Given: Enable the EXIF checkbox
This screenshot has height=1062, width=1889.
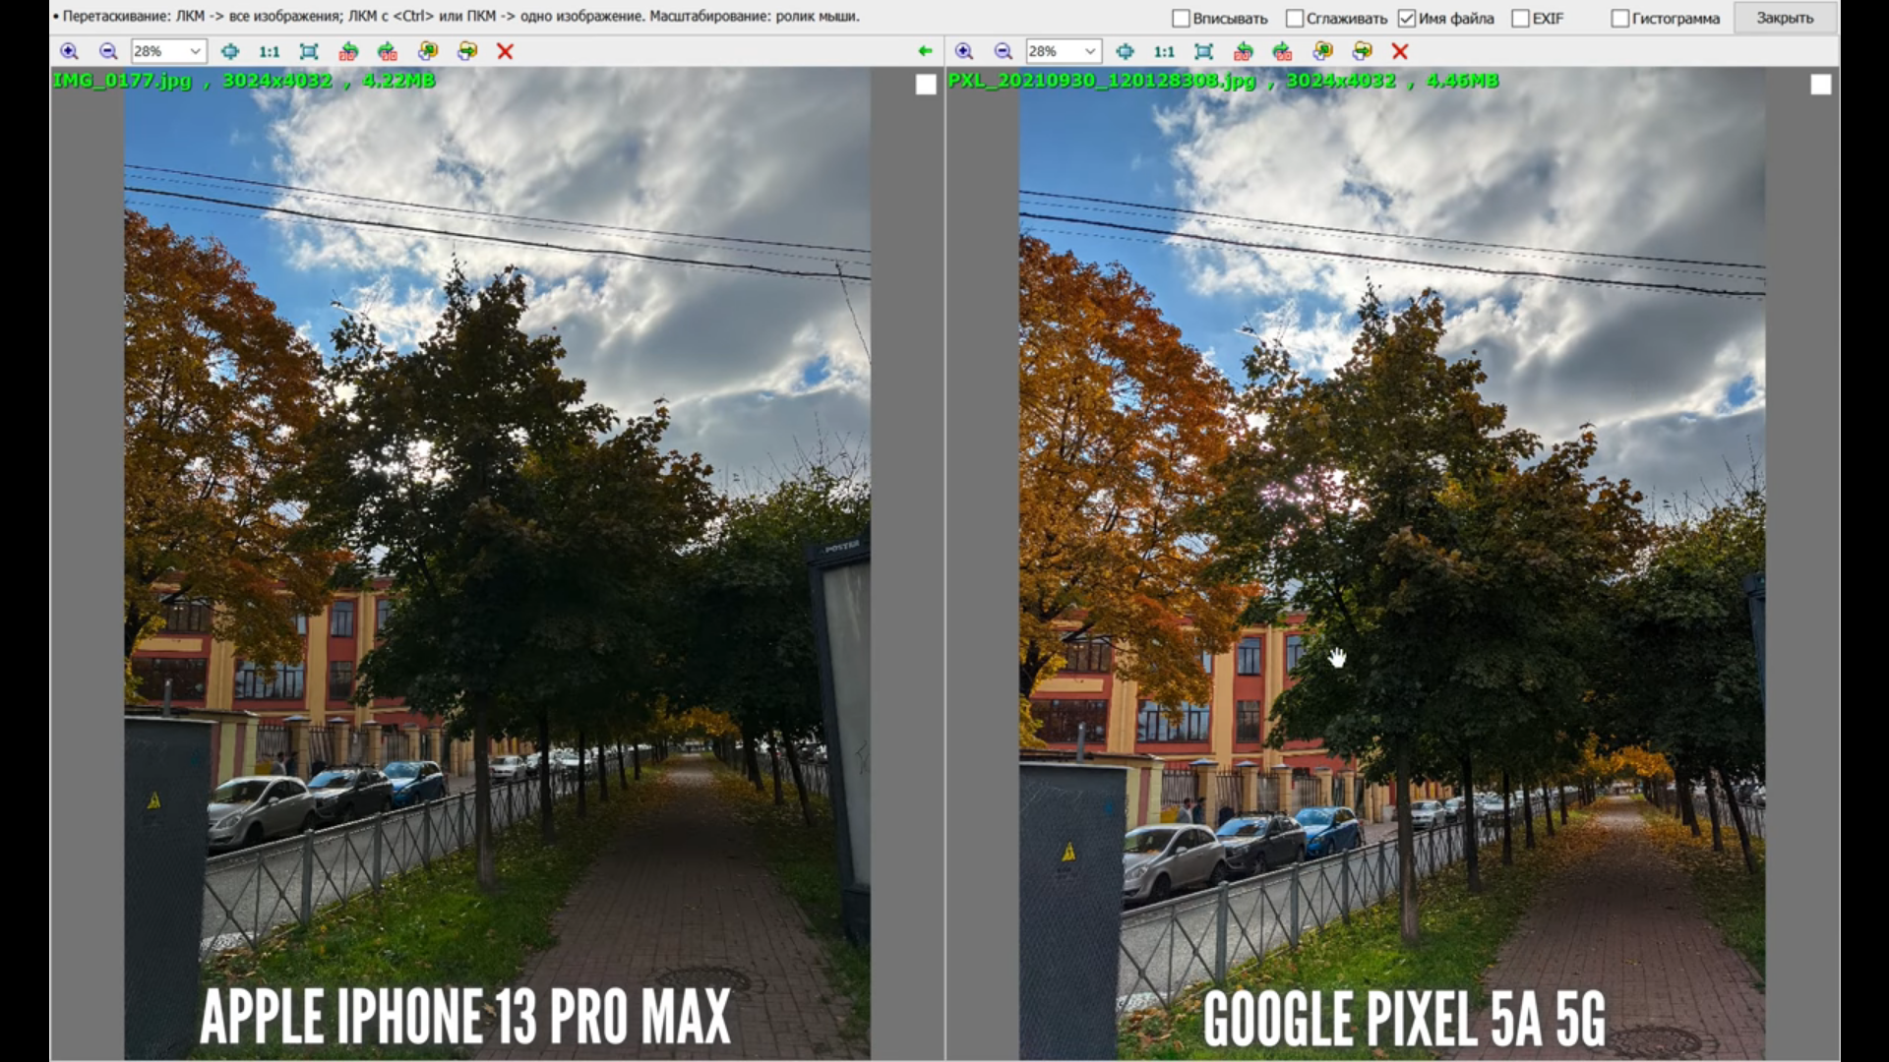Looking at the screenshot, I should click(1521, 19).
